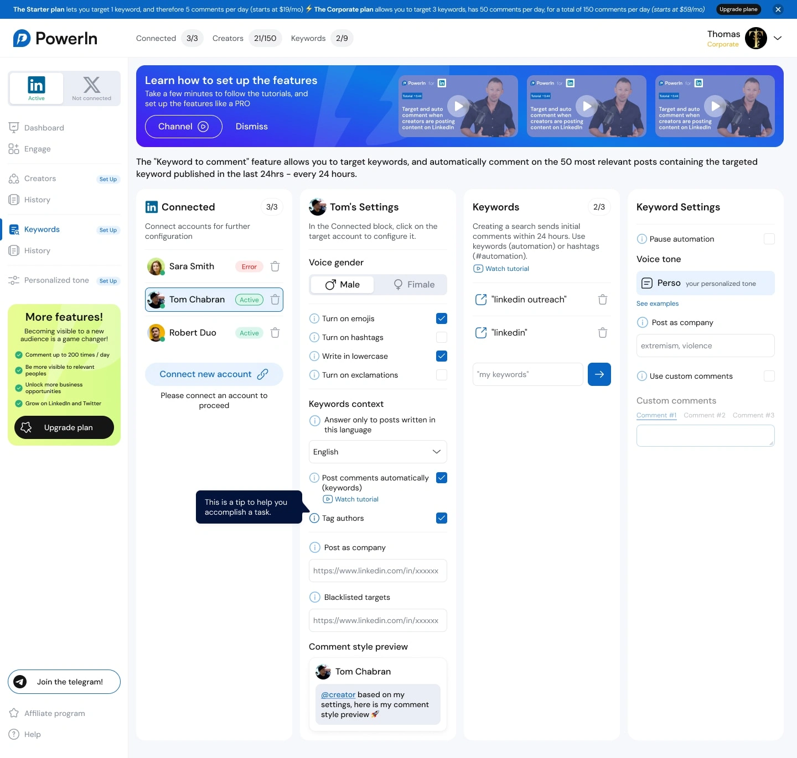Submit new keyword with arrow button

point(599,374)
